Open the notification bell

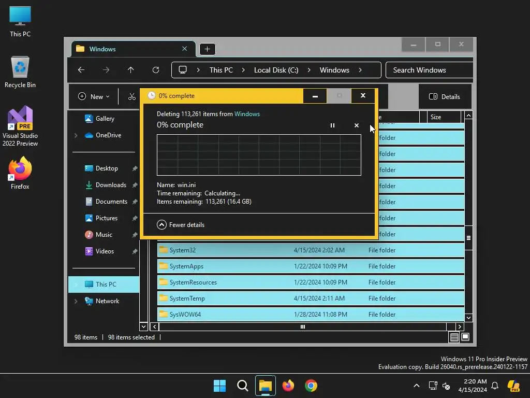[495, 386]
